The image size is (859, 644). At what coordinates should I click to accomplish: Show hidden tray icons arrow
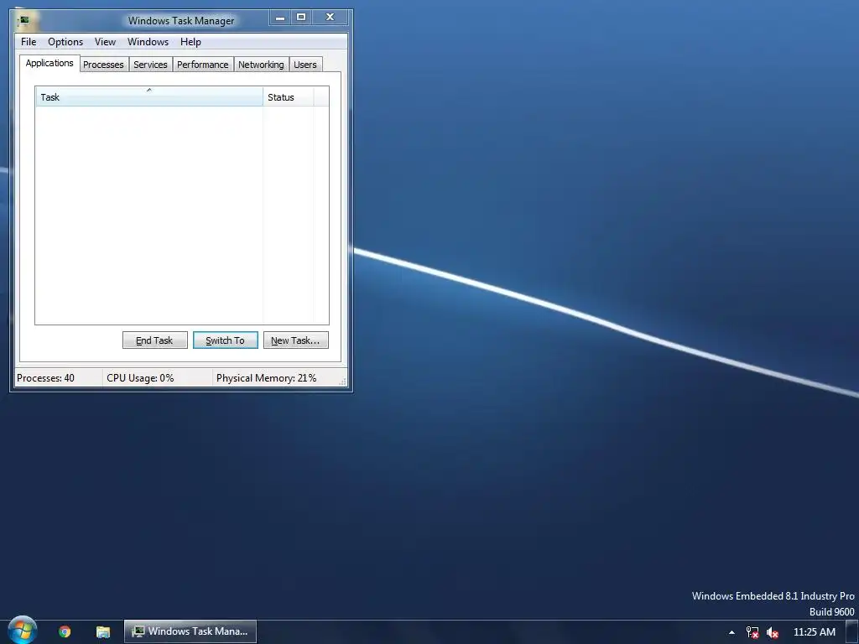(731, 632)
